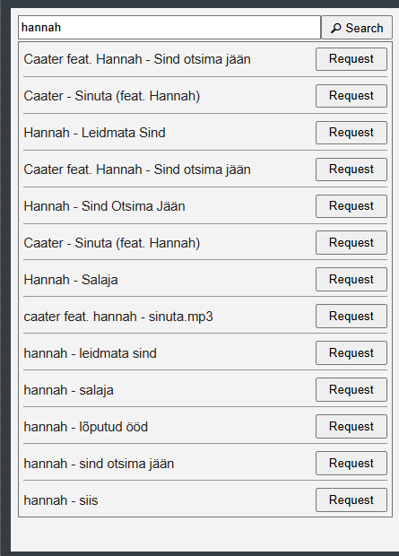
Task: Click into the 'hannah' search field
Action: [169, 27]
